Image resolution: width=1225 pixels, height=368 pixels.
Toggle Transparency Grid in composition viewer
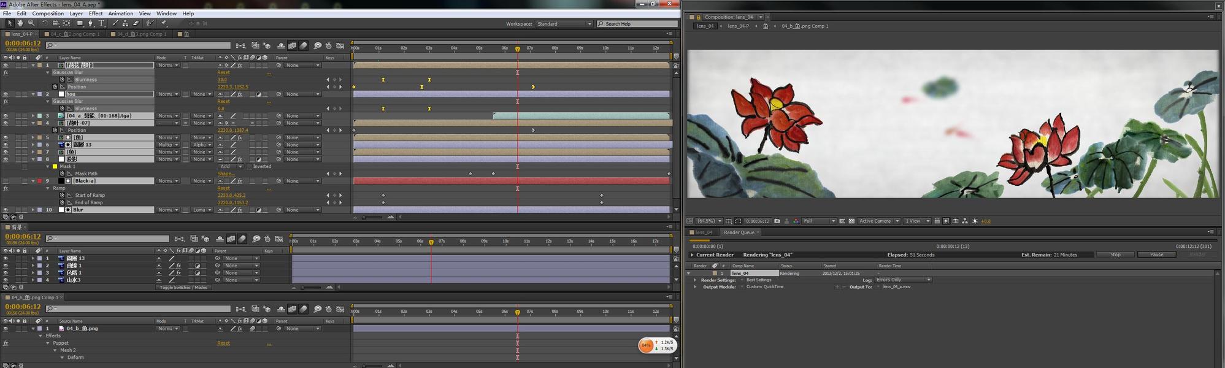(x=851, y=221)
